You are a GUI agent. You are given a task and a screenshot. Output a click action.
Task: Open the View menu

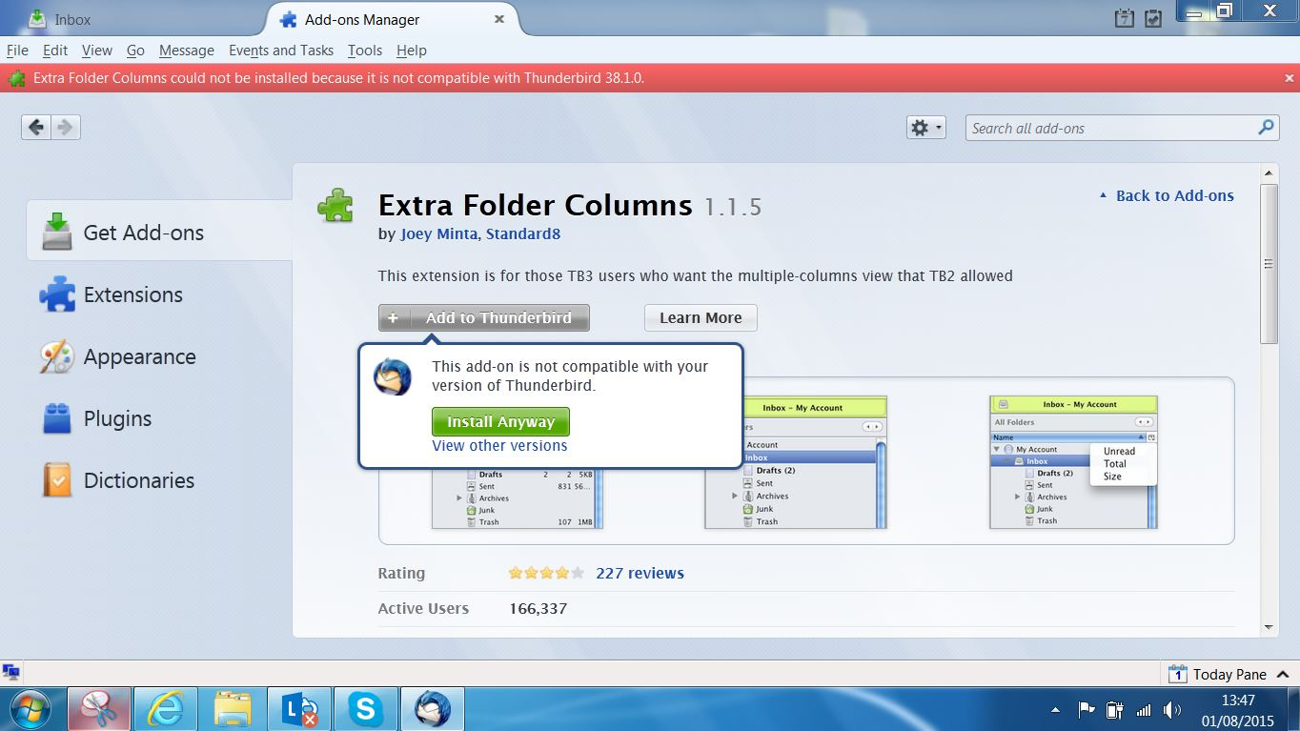(97, 51)
